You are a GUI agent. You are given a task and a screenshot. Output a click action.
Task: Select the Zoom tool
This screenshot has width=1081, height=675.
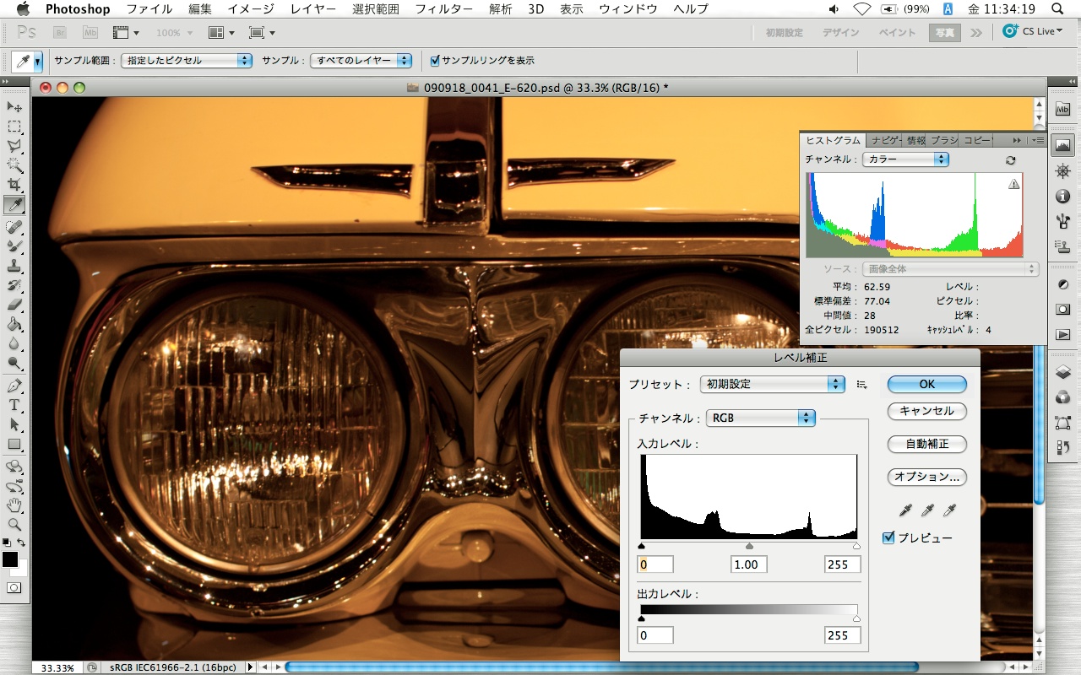pos(12,524)
